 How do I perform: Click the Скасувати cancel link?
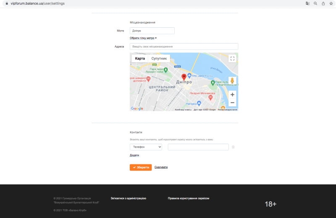pyautogui.click(x=161, y=167)
